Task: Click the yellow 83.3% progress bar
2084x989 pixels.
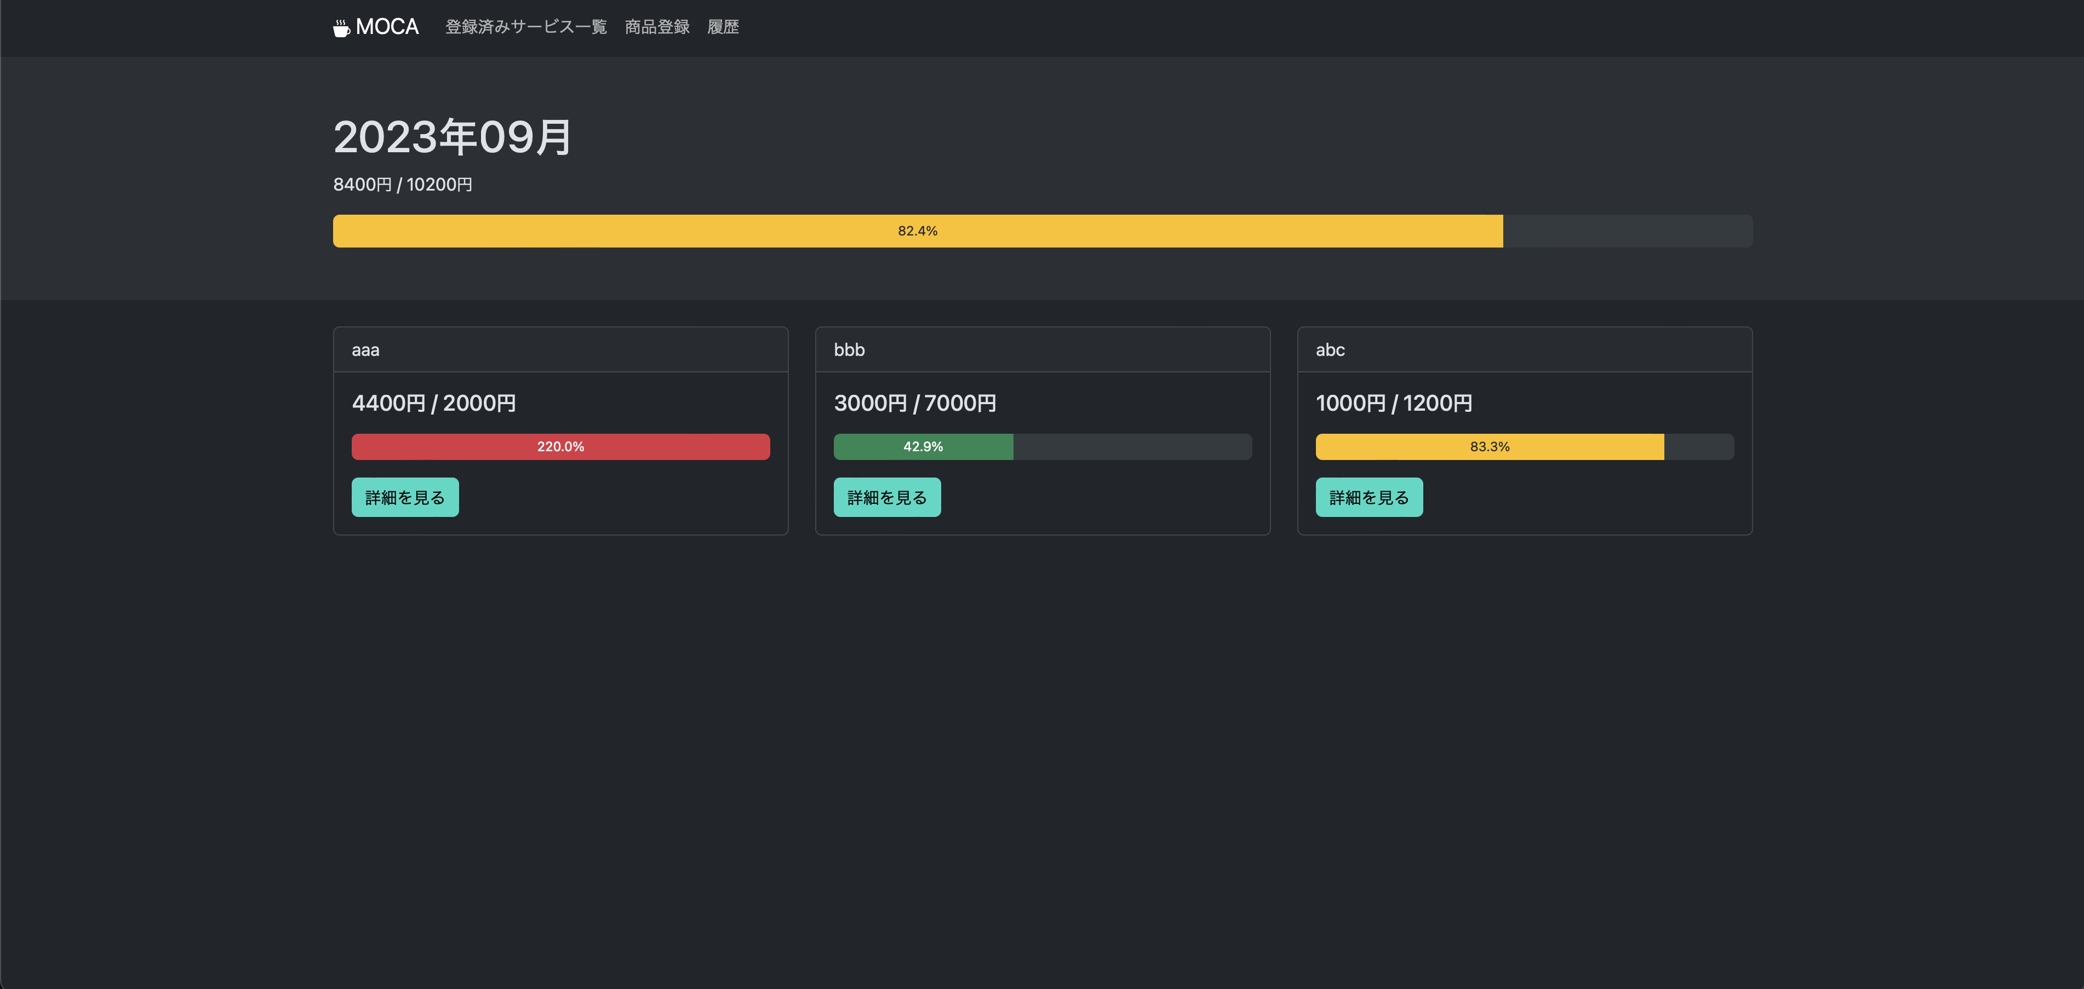Action: pyautogui.click(x=1490, y=446)
